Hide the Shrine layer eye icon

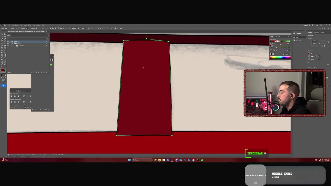(8, 42)
